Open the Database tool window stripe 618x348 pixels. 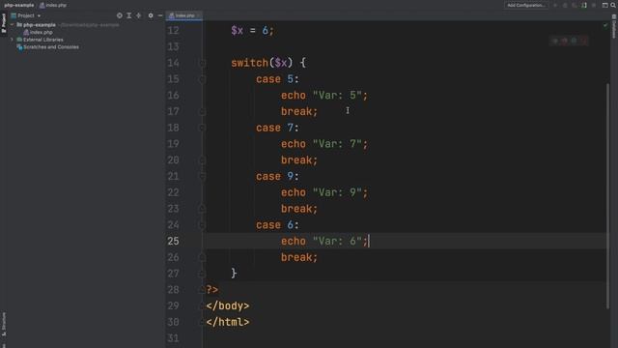(x=614, y=27)
